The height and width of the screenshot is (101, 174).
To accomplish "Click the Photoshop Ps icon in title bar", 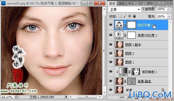I will coord(3,3).
